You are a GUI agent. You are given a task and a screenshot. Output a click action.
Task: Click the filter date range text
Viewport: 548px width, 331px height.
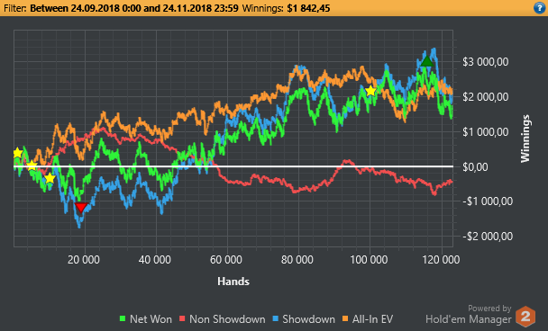(x=134, y=8)
